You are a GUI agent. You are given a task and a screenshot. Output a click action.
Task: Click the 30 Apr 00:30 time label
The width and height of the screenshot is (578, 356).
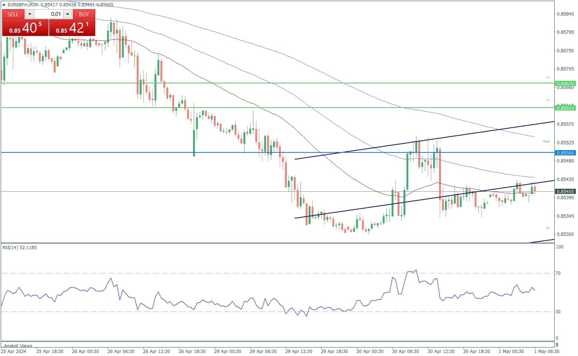(370, 352)
